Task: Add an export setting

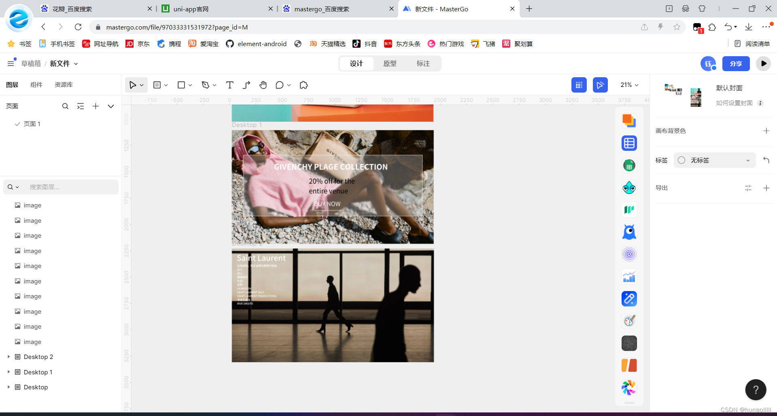Action: [x=766, y=188]
